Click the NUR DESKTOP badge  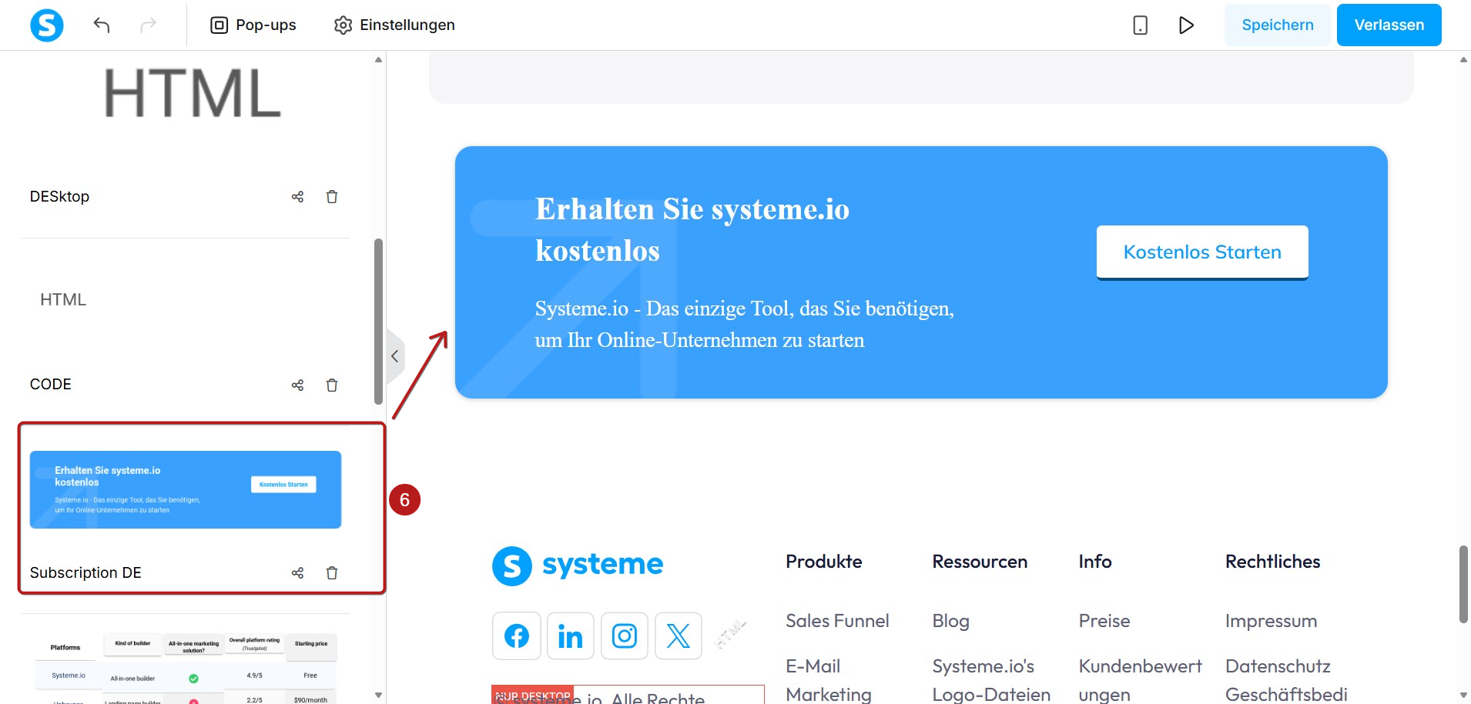click(x=532, y=695)
